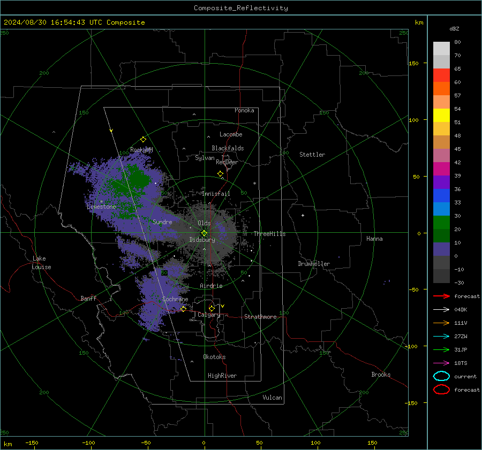
Task: Click the violet 39 dBZ color swatch
Action: tap(441, 182)
